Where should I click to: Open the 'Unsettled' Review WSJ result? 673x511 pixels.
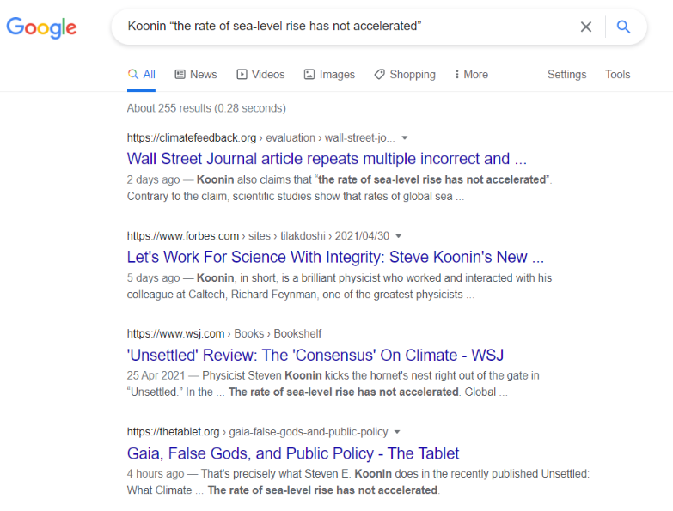tap(315, 356)
